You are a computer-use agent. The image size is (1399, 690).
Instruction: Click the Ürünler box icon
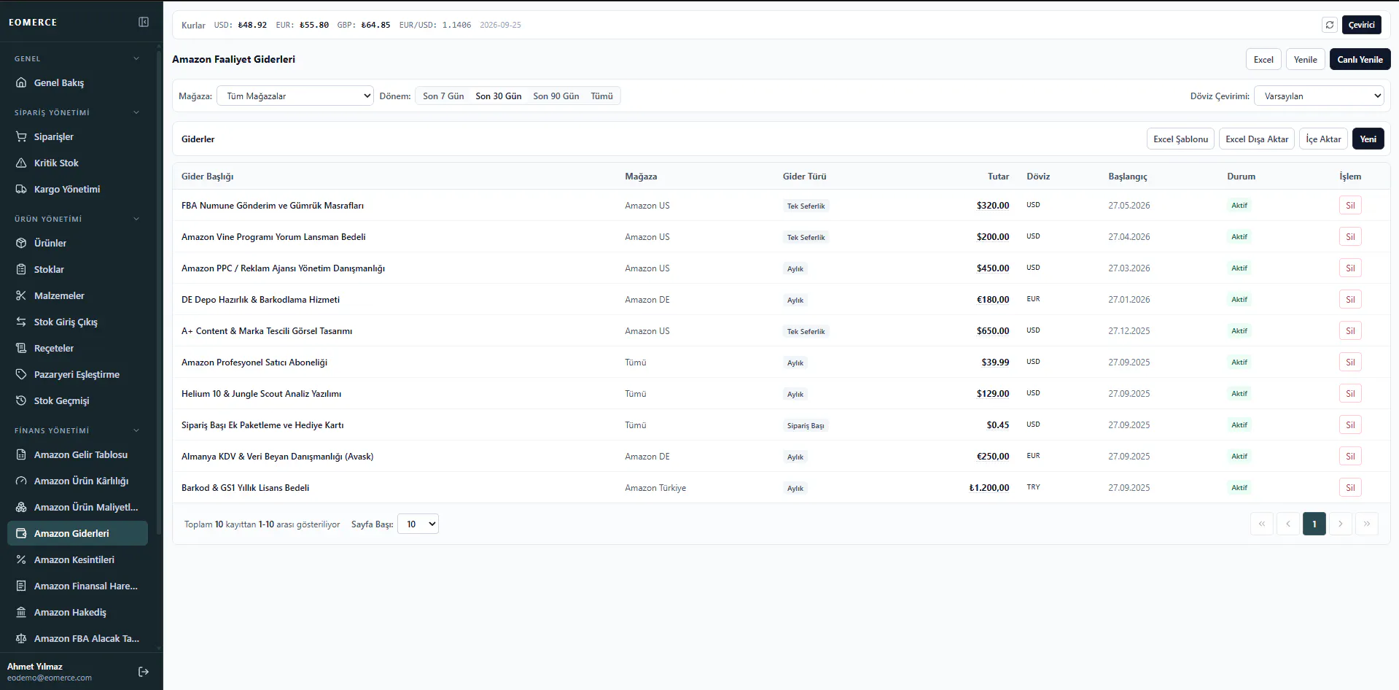click(x=21, y=243)
